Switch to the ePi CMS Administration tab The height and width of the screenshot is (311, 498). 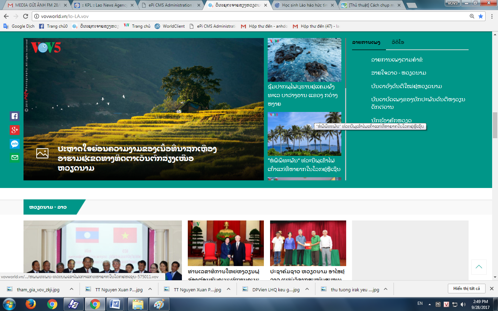(170, 5)
